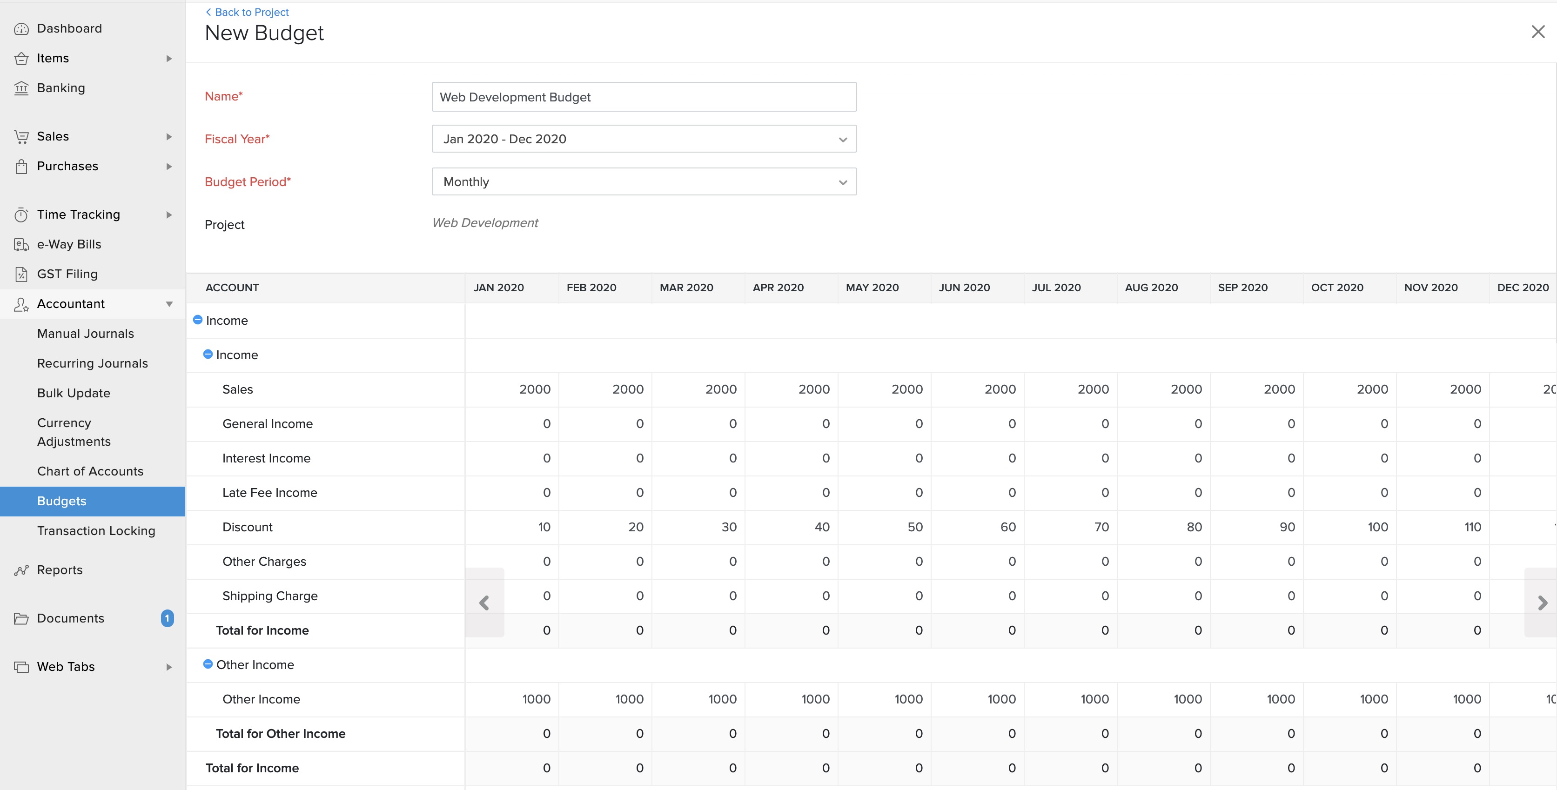
Task: Click the e-Way Bills icon
Action: coord(21,244)
